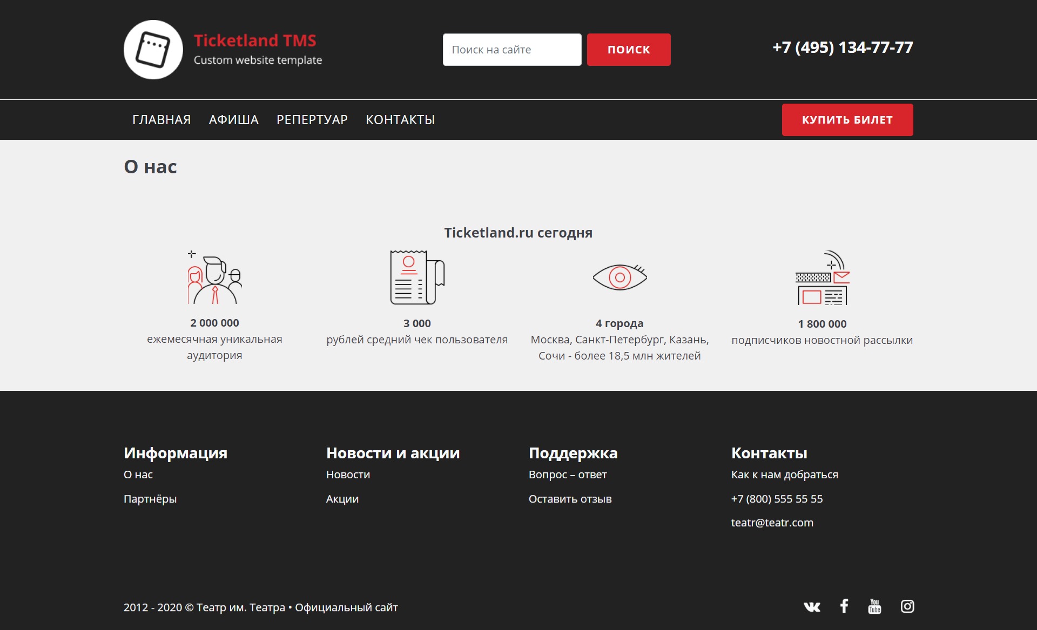Click text подписчиков новостной рассылки
Viewport: 1037px width, 630px height.
[822, 340]
